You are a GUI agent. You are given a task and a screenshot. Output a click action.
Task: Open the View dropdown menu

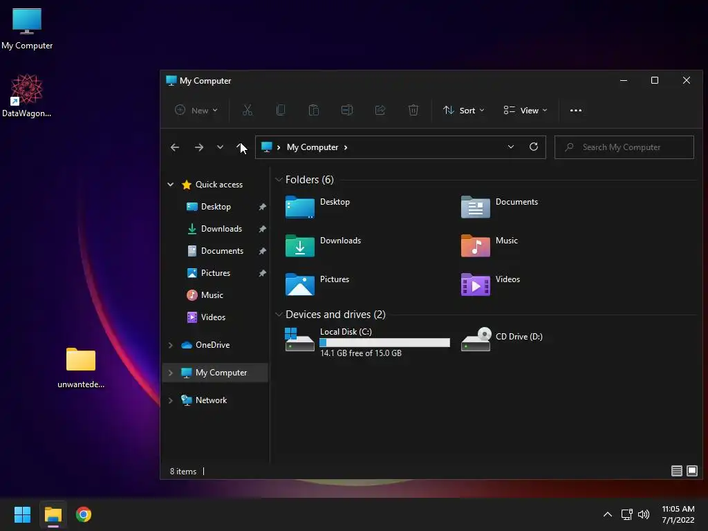[525, 110]
